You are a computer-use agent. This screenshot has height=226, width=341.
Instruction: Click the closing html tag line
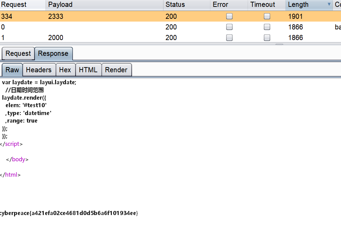coord(10,175)
